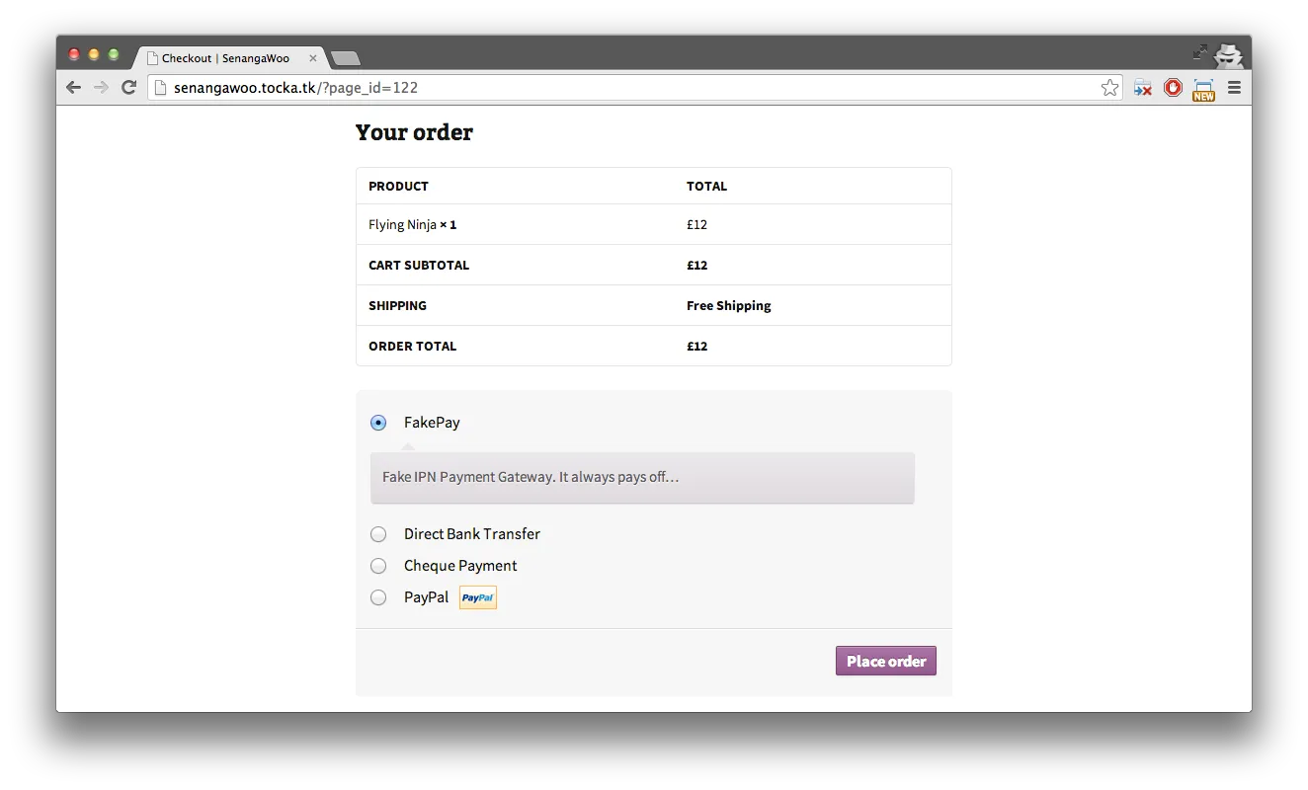Click the incognito spy icon

coord(1228,55)
